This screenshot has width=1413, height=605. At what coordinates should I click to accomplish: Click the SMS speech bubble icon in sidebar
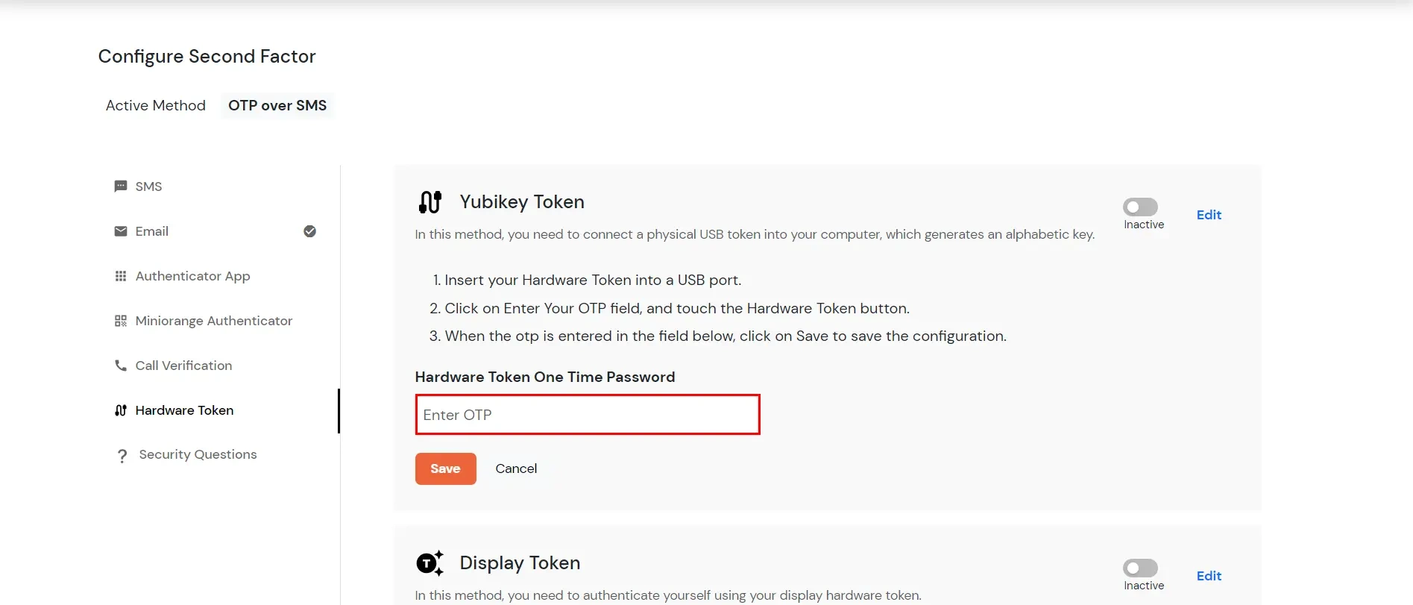pyautogui.click(x=120, y=186)
